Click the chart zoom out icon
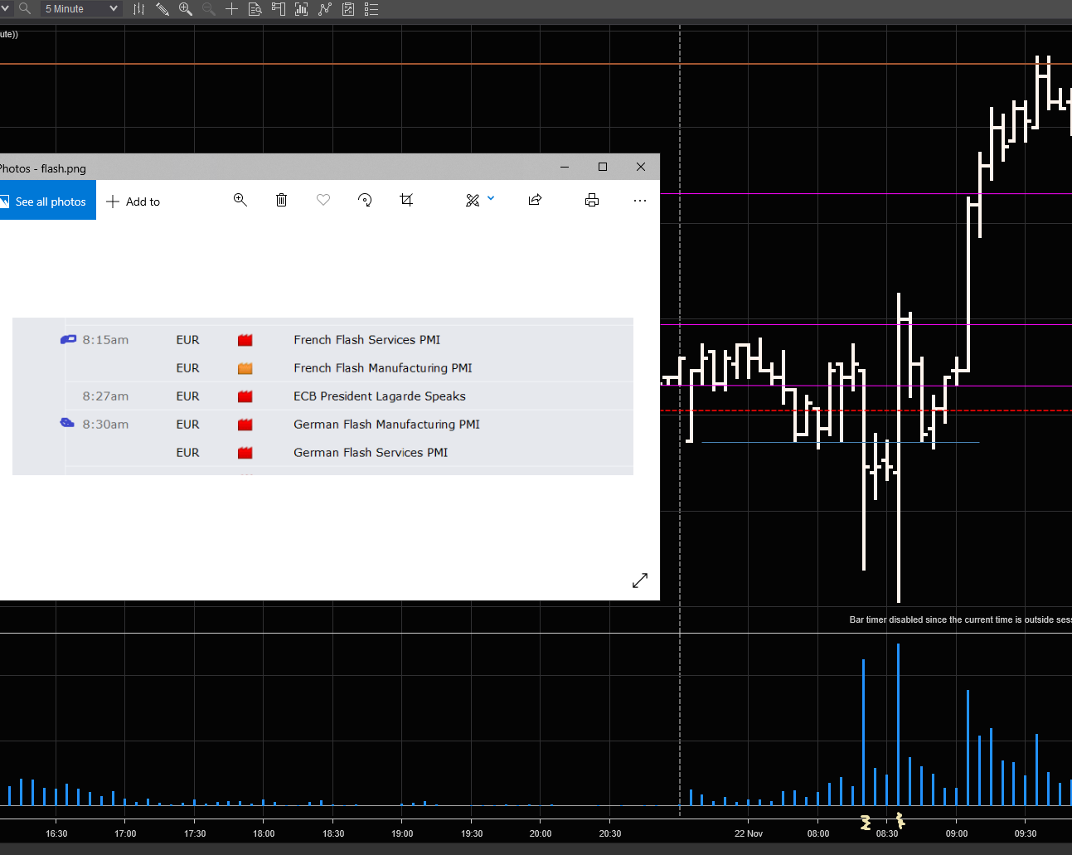 [x=209, y=9]
